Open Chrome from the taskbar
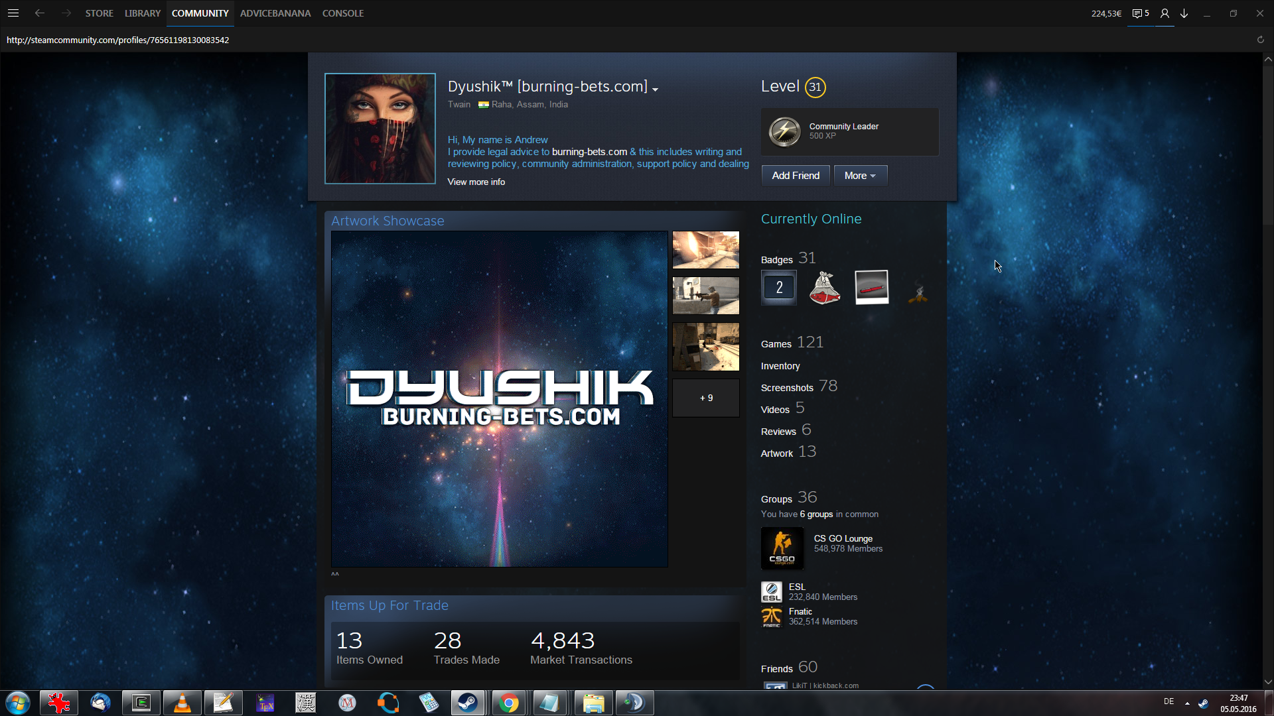 [x=509, y=703]
